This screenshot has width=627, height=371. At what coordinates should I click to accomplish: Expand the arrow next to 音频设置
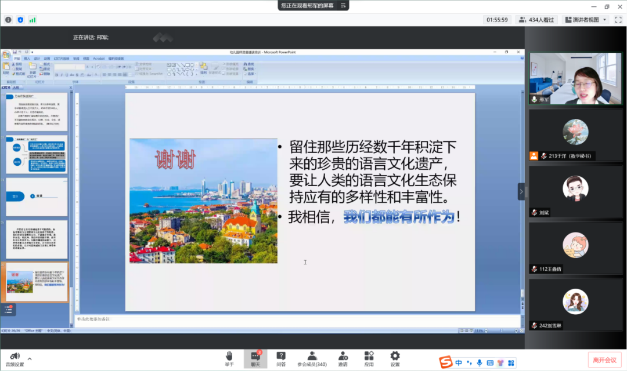(29, 360)
